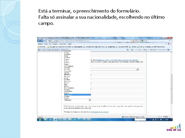185x138 pixels.
Task: Open the Ajuda menu
Action: (70, 44)
